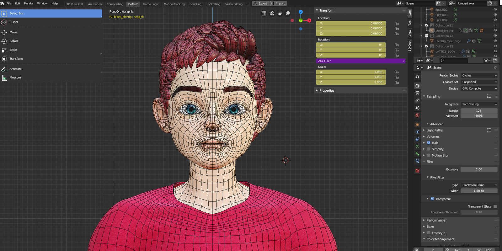Open the Render menu
502x251 pixels.
point(29,3)
